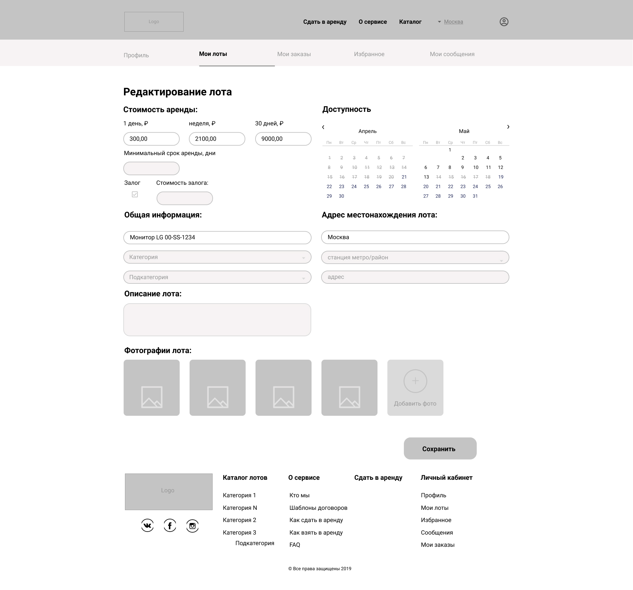Switch to the Мои заказы tab
The height and width of the screenshot is (590, 633).
pyautogui.click(x=294, y=54)
